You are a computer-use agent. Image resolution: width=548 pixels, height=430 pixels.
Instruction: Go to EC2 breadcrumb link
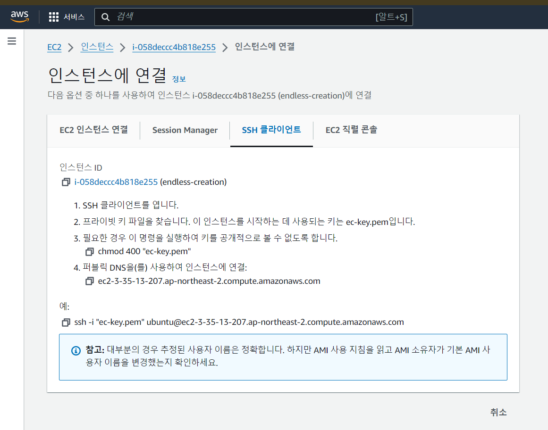(54, 47)
